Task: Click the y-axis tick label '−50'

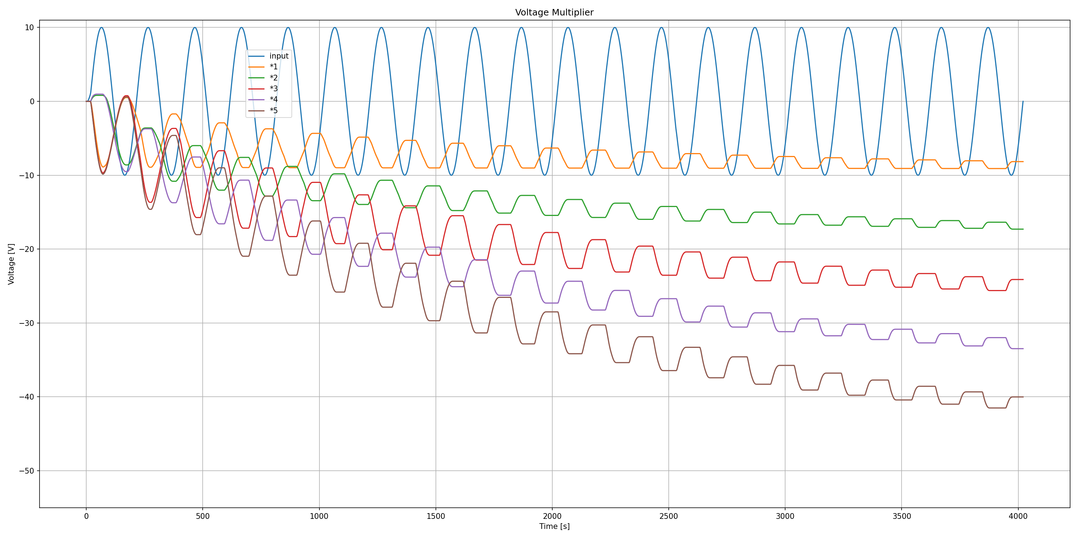Action: click(x=26, y=471)
